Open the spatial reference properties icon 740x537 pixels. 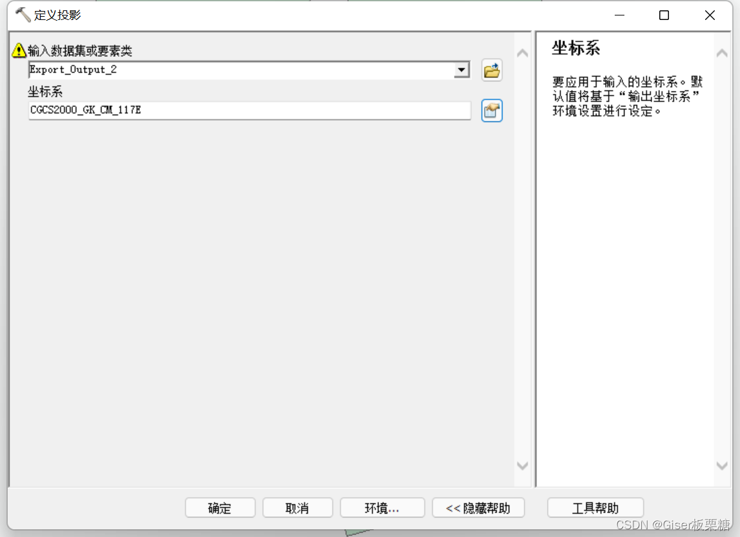tap(491, 110)
